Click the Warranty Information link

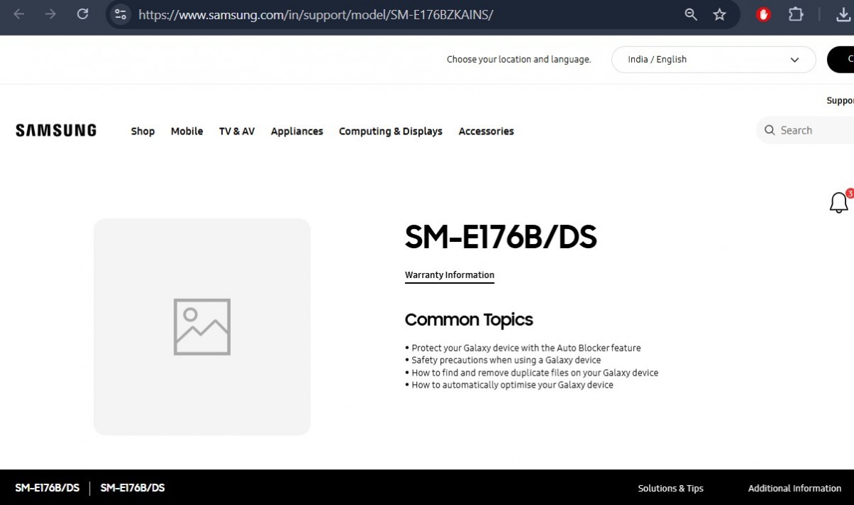coord(449,275)
